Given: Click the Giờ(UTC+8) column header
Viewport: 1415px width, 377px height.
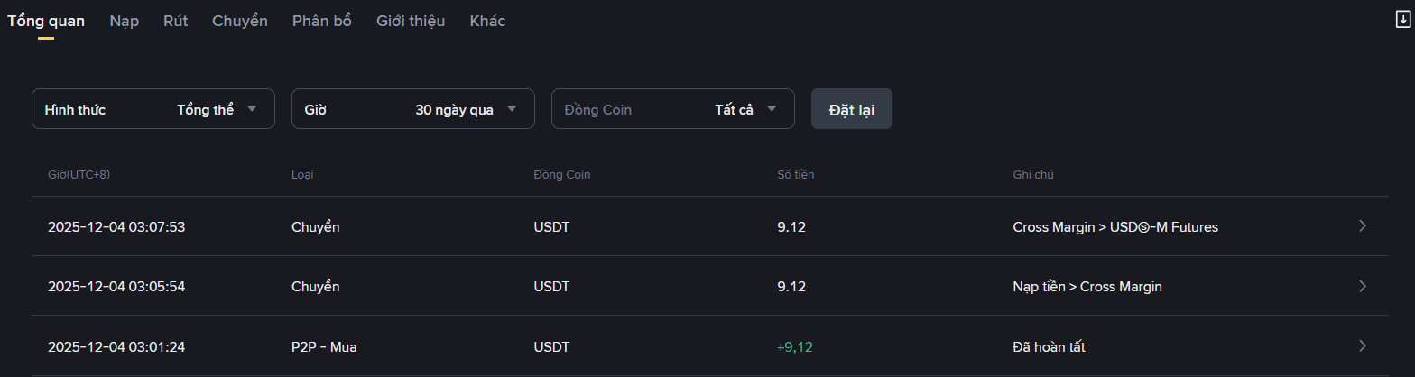Looking at the screenshot, I should (x=79, y=174).
